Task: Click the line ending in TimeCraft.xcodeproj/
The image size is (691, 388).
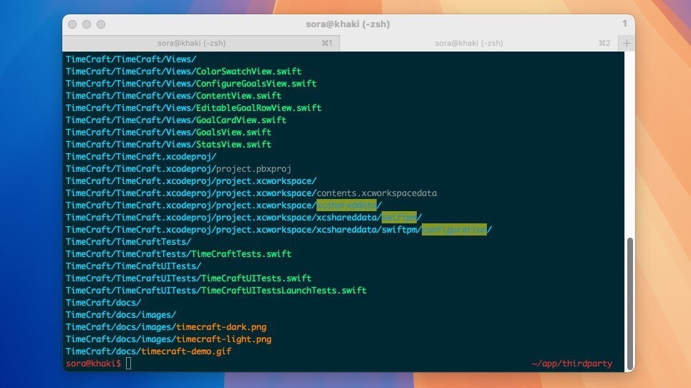Action: [141, 156]
